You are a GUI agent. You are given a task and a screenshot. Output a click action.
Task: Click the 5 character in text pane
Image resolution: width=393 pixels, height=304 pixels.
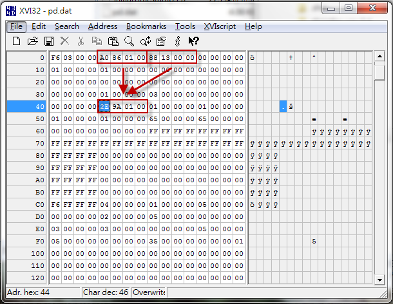314,242
